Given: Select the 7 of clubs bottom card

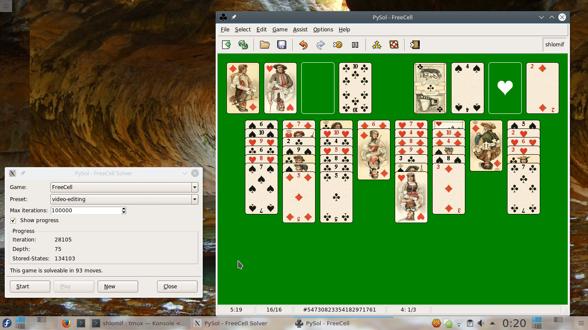Looking at the screenshot, I should coord(523,189).
